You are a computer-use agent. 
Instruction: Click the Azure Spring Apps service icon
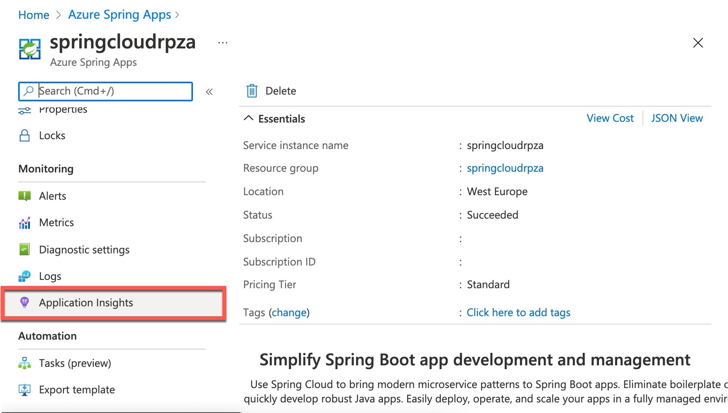point(30,49)
